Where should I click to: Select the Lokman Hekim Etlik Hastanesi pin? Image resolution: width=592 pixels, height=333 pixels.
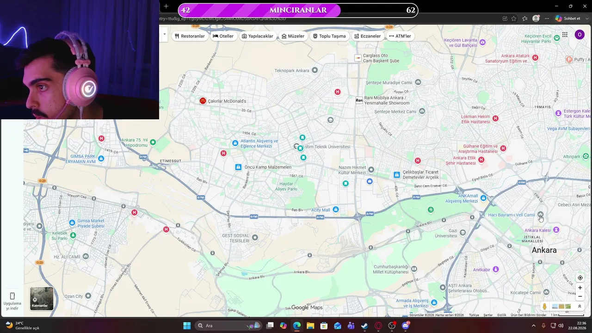495,118
